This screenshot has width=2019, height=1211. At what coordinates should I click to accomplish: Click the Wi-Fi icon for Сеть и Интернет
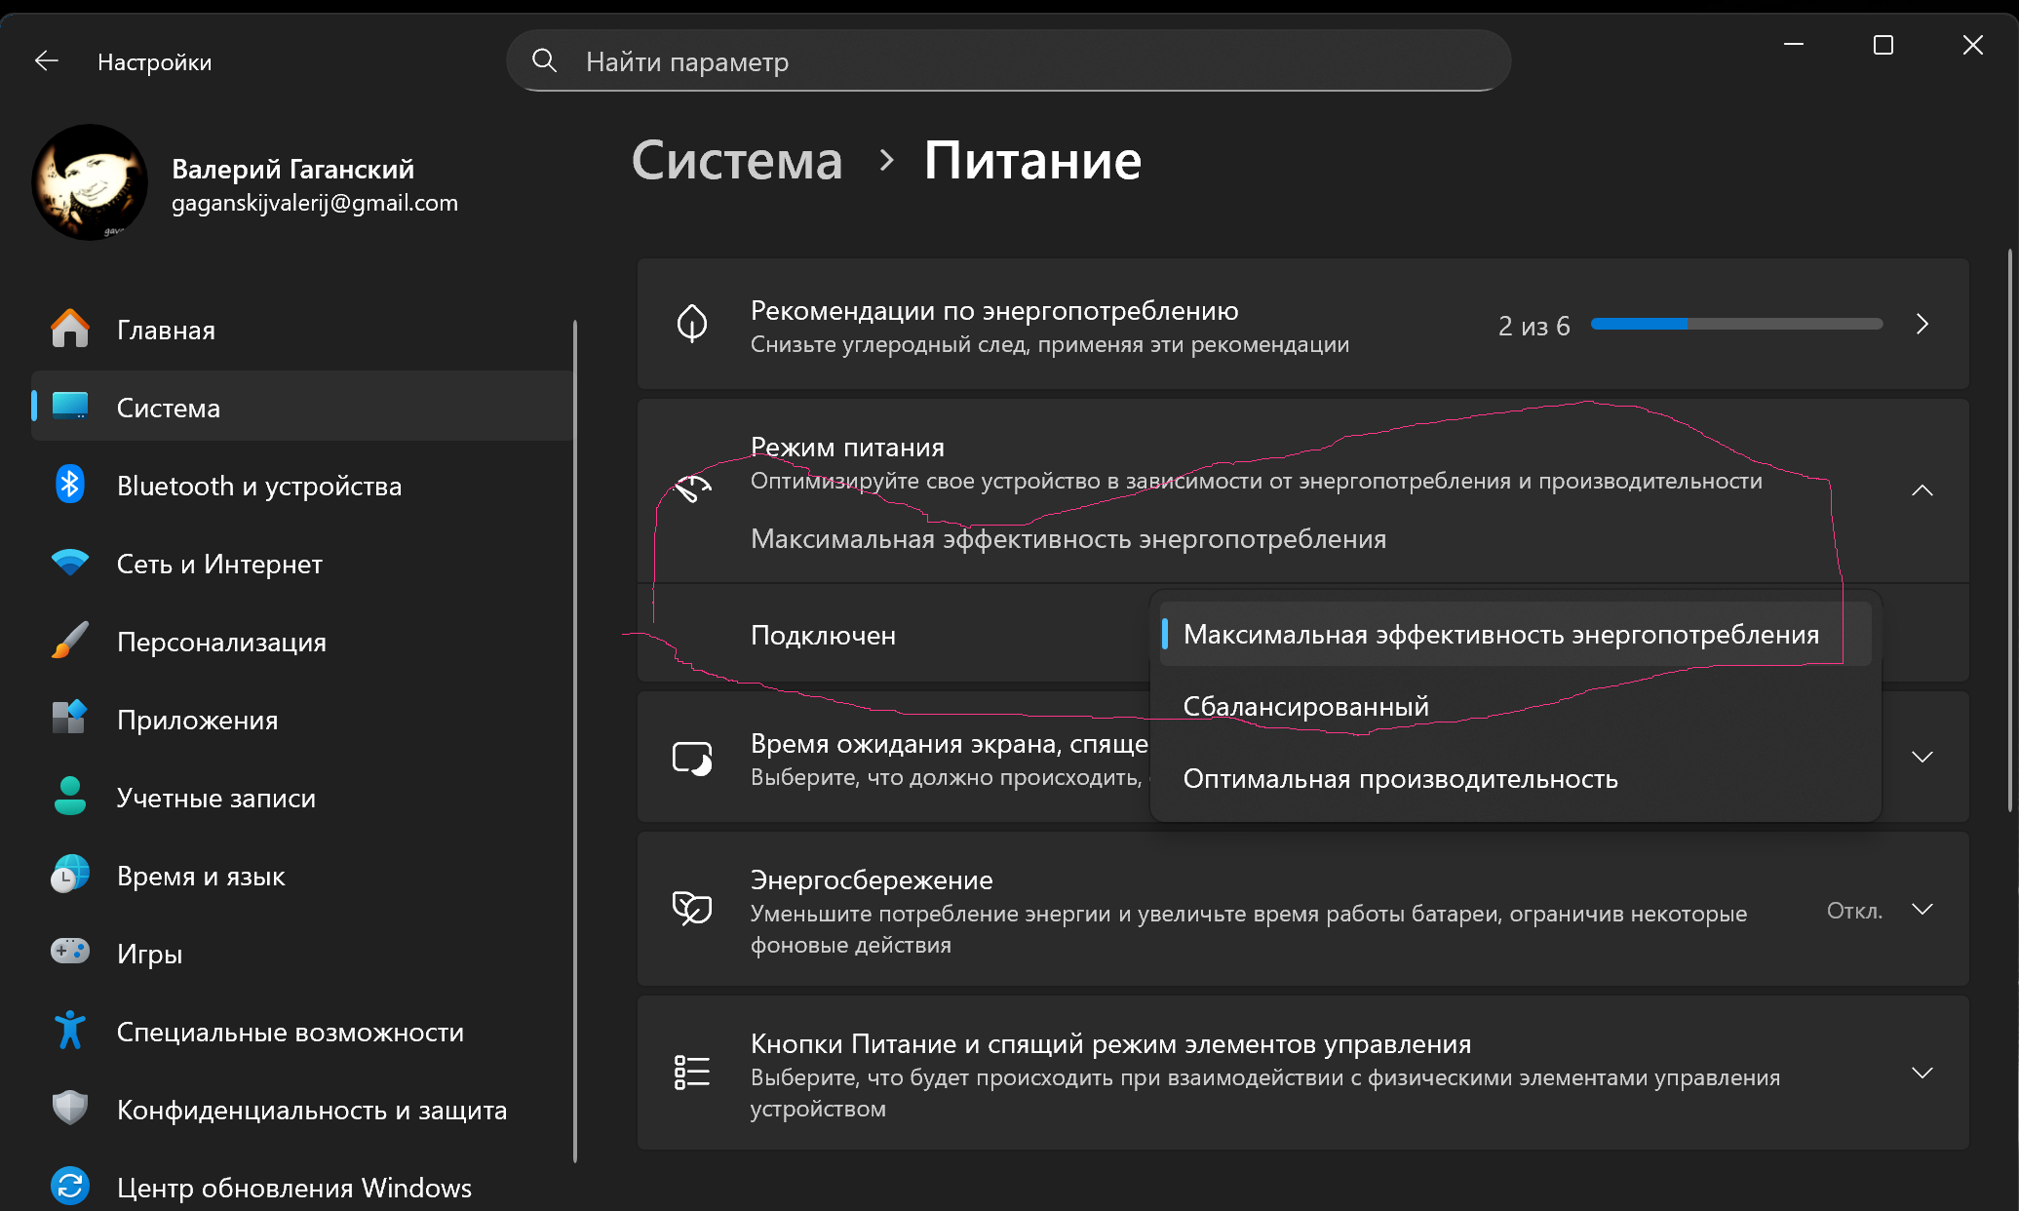(x=69, y=564)
